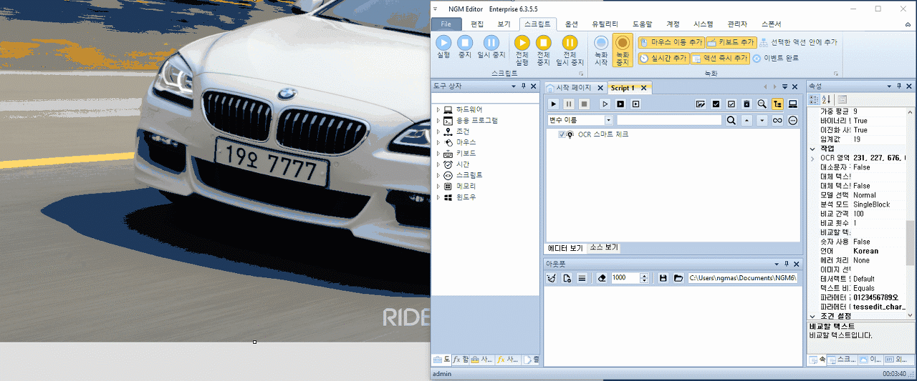This screenshot has width=917, height=381.
Task: Expand the 응용 프로그램 toolbox node
Action: tap(438, 121)
